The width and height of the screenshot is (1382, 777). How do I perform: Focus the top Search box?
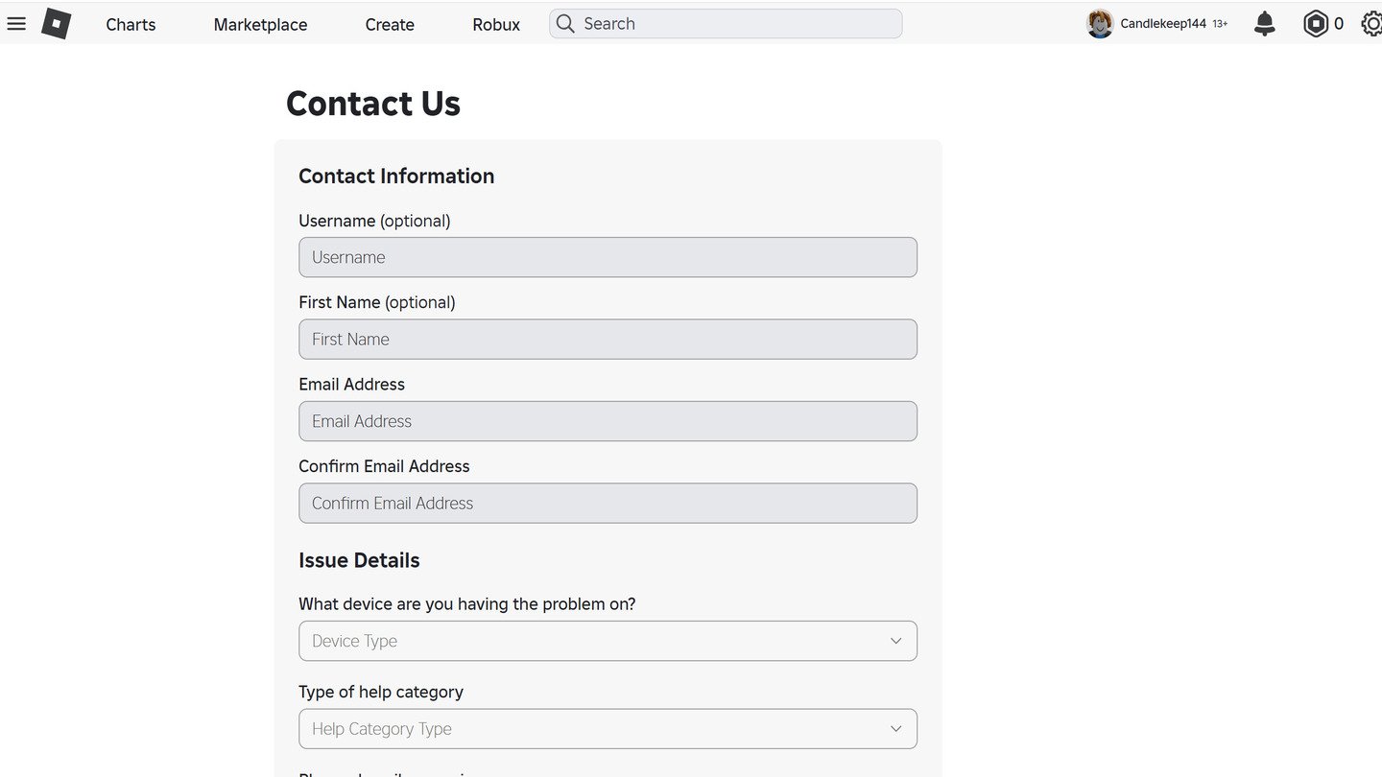point(726,24)
